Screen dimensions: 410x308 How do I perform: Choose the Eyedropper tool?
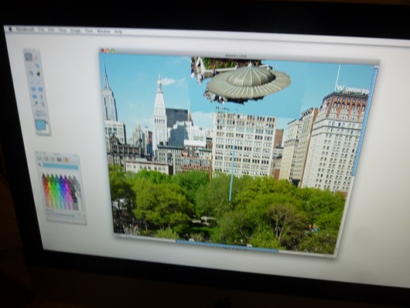pyautogui.click(x=31, y=73)
